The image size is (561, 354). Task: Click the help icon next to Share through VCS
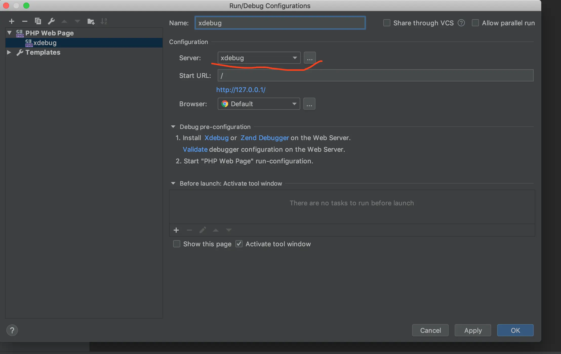point(461,23)
